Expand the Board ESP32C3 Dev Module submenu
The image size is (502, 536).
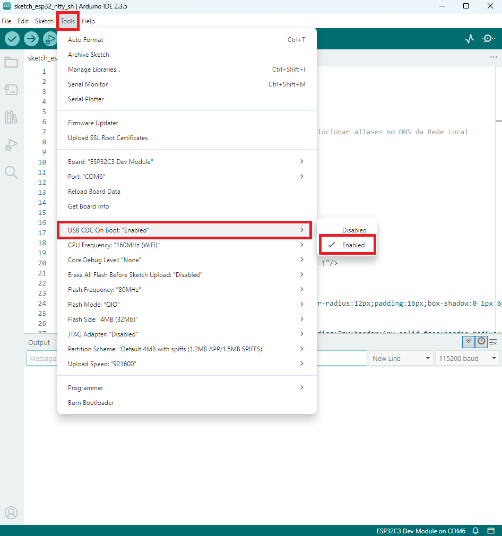(186, 162)
